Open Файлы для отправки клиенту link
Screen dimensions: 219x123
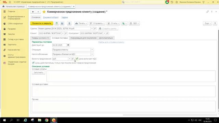[x=111, y=42]
